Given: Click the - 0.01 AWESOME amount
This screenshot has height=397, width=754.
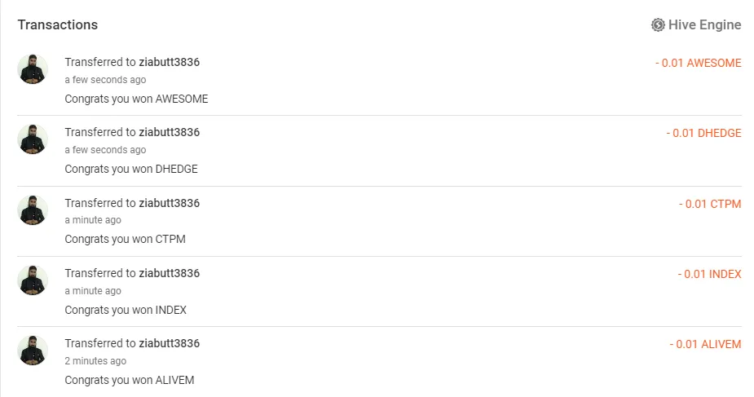Looking at the screenshot, I should point(699,63).
